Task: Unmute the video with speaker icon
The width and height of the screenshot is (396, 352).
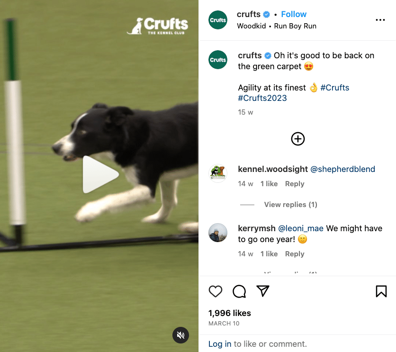Action: [180, 335]
